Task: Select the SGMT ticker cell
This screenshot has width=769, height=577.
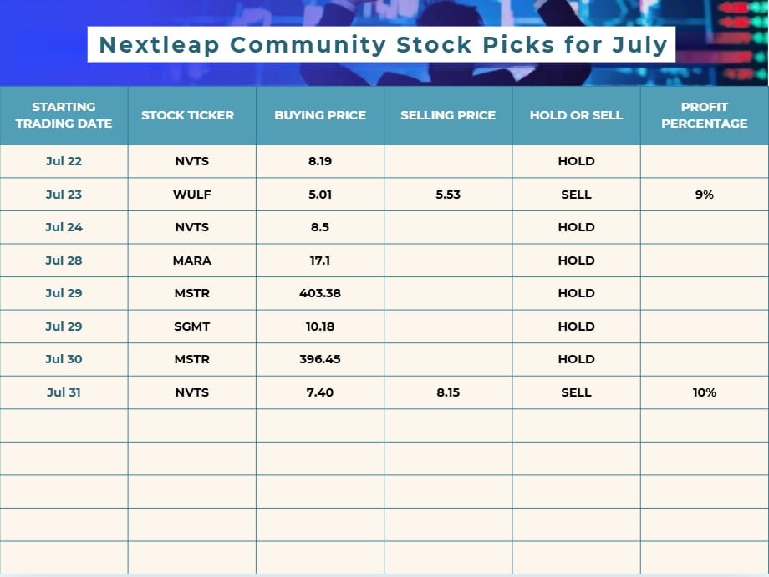Action: point(191,326)
